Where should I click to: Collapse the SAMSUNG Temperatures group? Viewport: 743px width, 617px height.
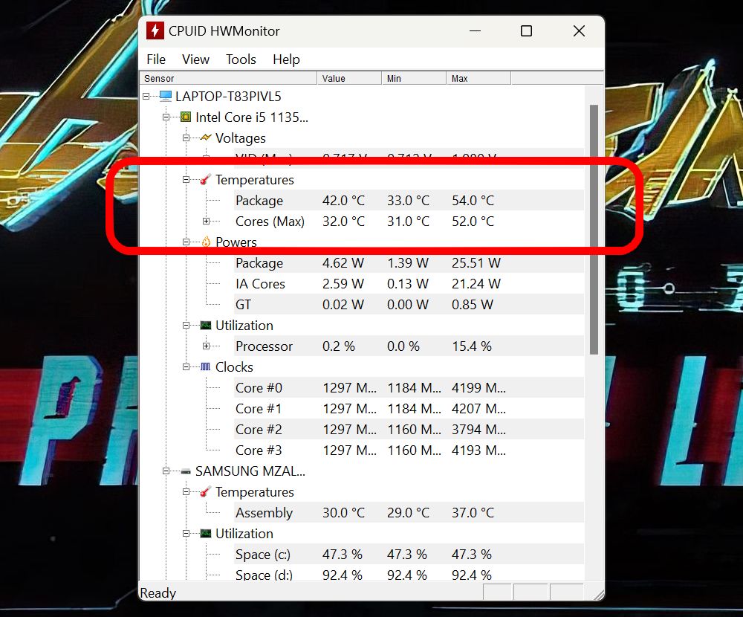(186, 492)
